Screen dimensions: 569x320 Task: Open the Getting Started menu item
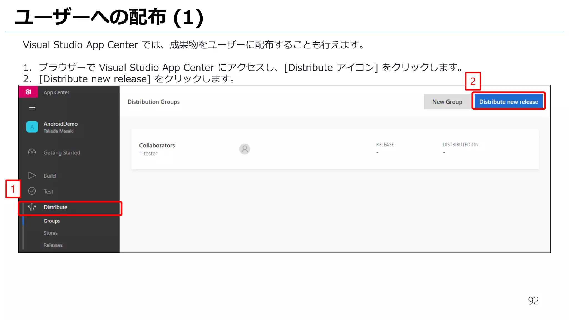62,152
